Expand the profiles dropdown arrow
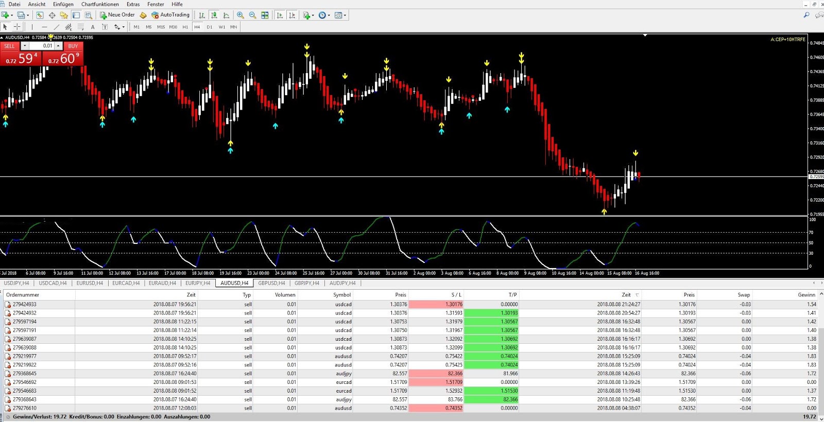Image resolution: width=824 pixels, height=422 pixels. pyautogui.click(x=28, y=15)
